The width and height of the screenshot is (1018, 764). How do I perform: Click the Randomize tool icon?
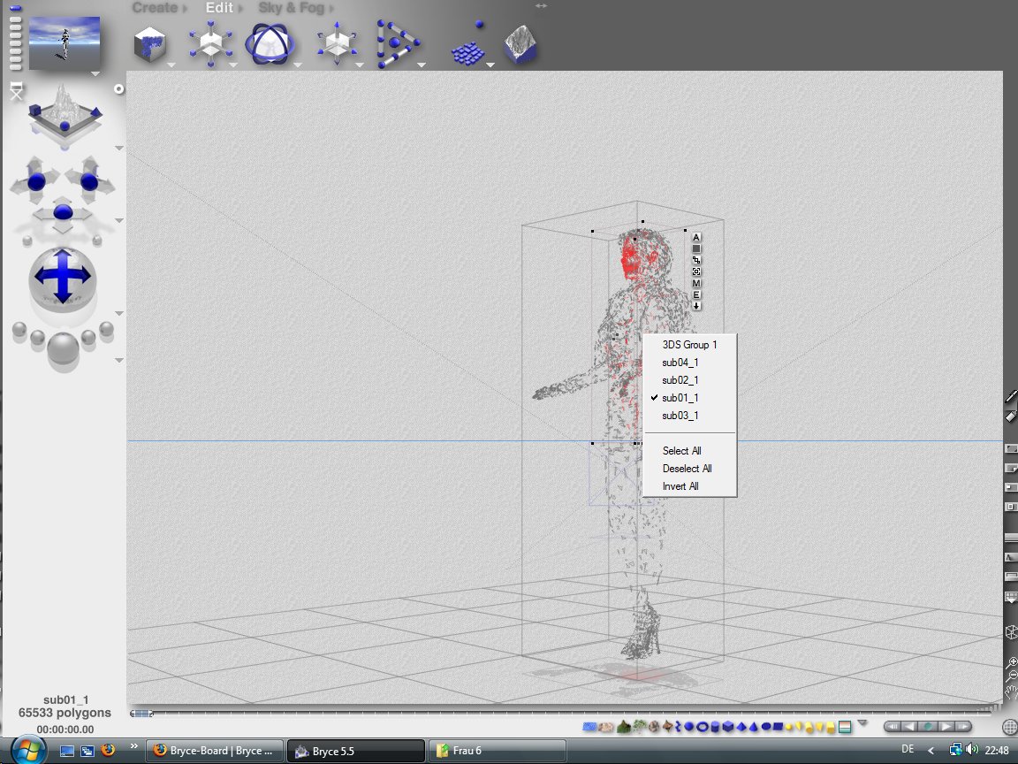coord(470,45)
